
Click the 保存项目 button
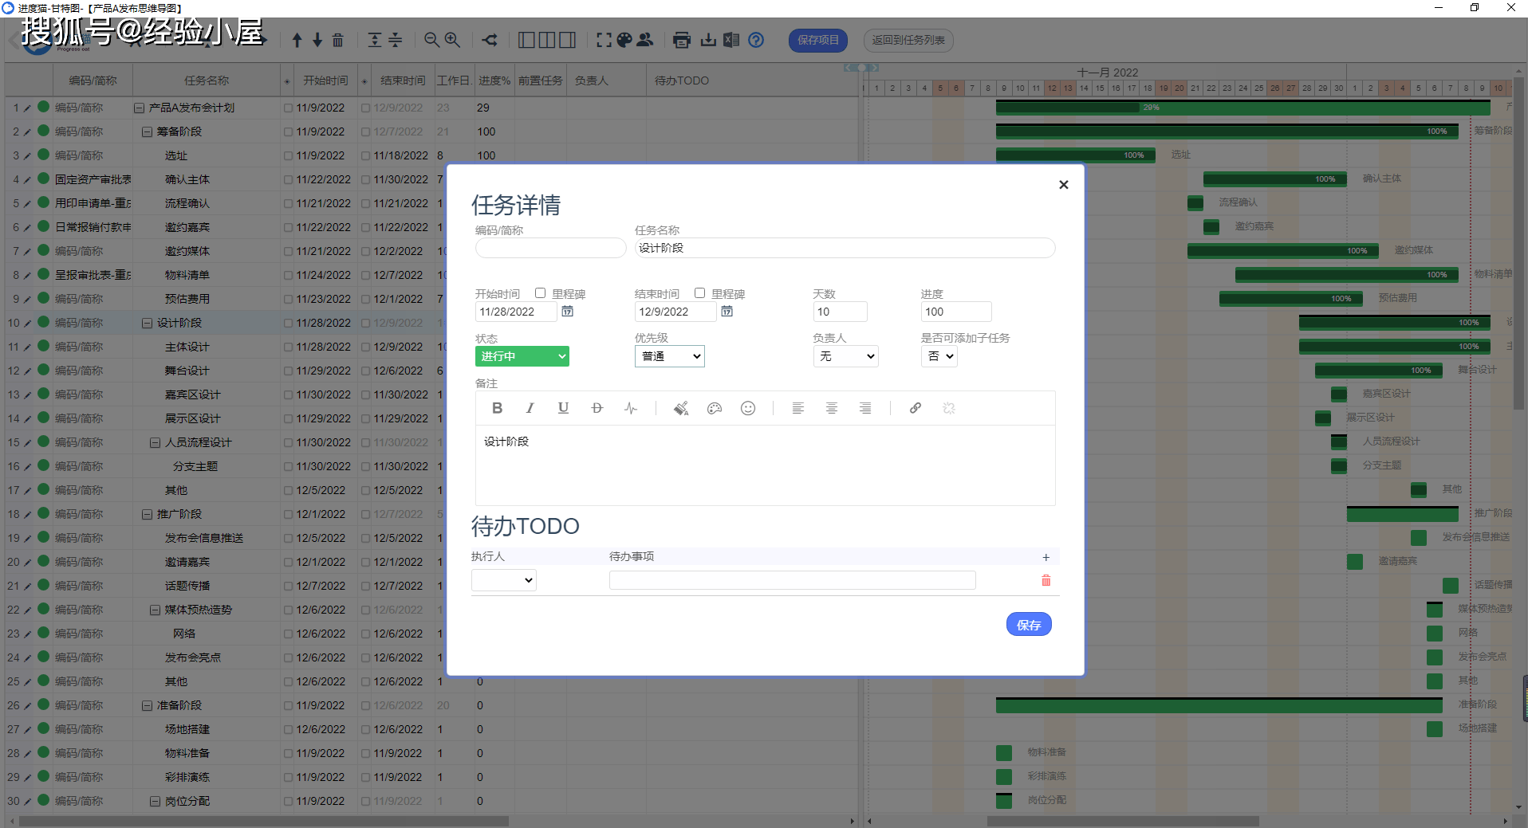(817, 40)
